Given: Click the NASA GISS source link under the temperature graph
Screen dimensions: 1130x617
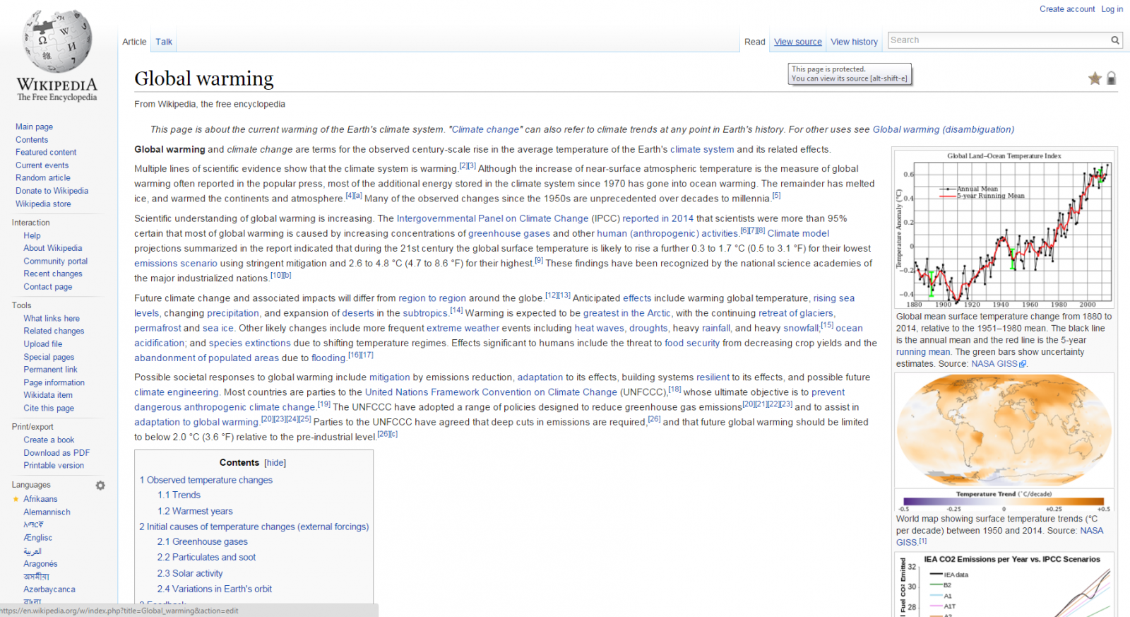Looking at the screenshot, I should click(999, 364).
